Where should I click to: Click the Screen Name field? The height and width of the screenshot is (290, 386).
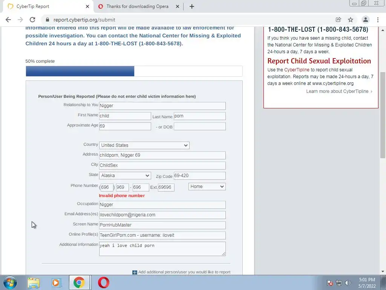tap(162, 225)
